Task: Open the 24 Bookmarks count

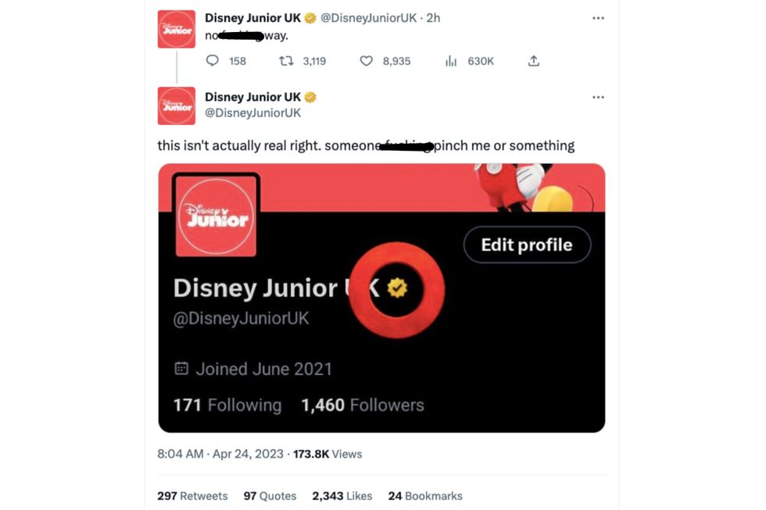Action: [x=424, y=496]
